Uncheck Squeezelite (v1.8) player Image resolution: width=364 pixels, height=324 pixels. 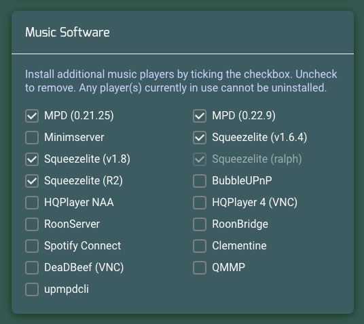[x=32, y=159]
